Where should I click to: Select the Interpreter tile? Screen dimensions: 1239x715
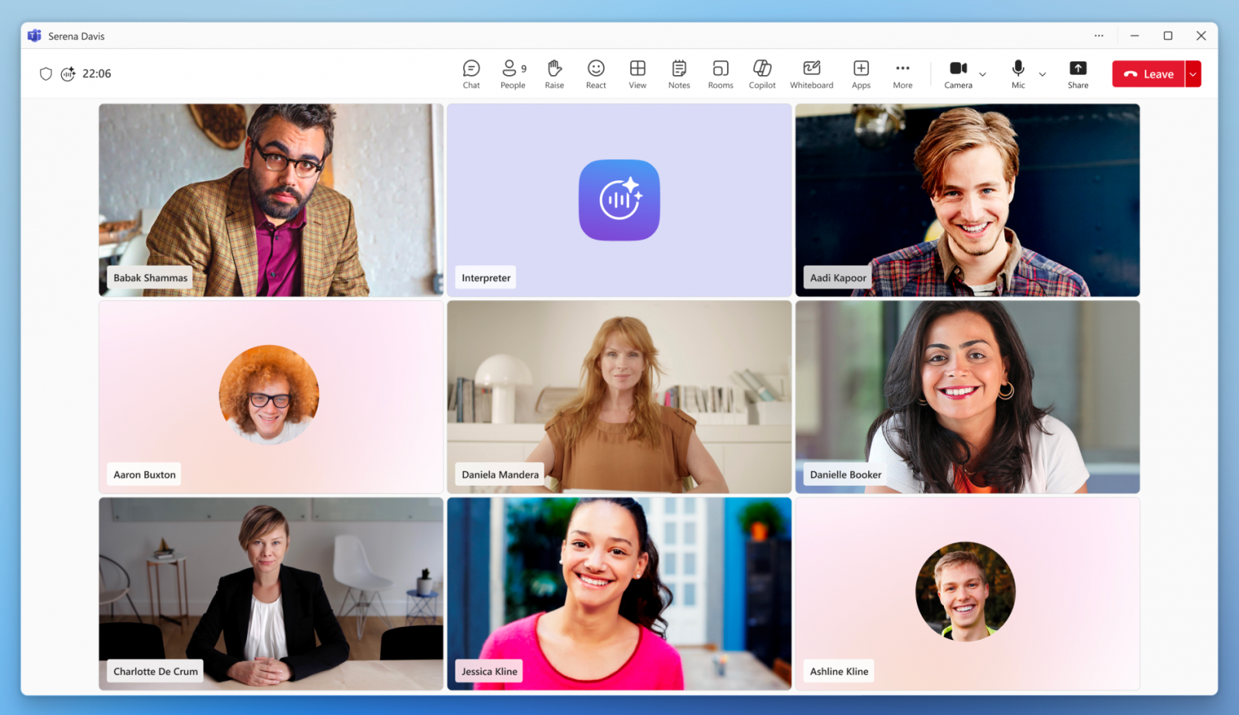coord(619,200)
